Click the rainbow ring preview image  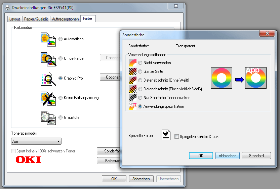point(222,78)
